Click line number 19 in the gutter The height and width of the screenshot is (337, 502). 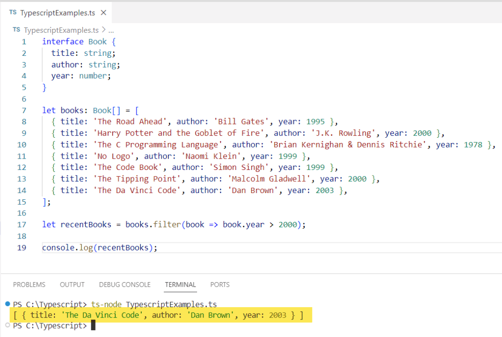pos(22,248)
